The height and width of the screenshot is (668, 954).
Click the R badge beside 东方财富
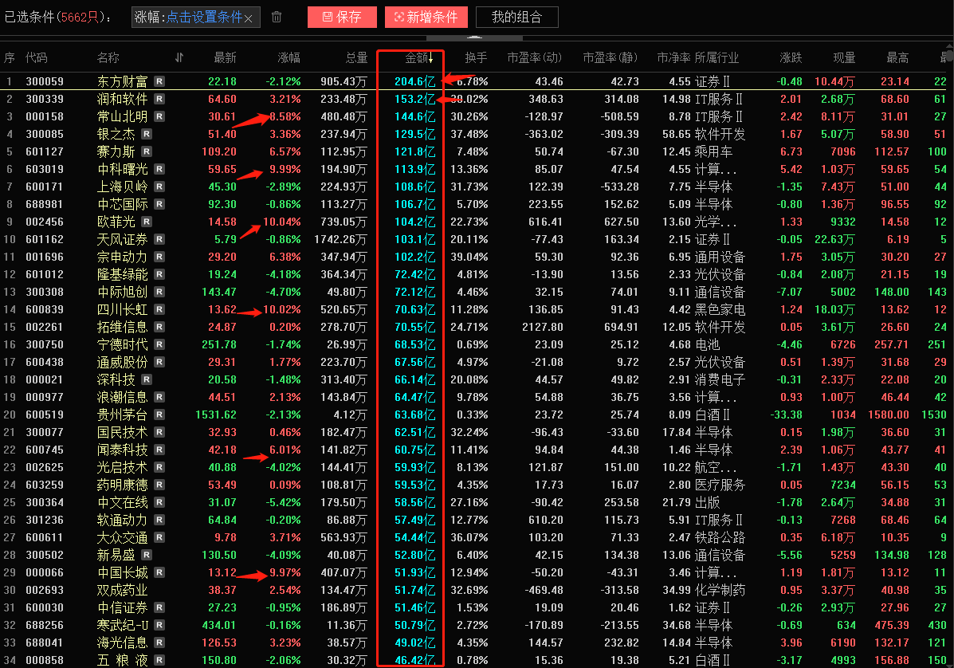pos(159,81)
